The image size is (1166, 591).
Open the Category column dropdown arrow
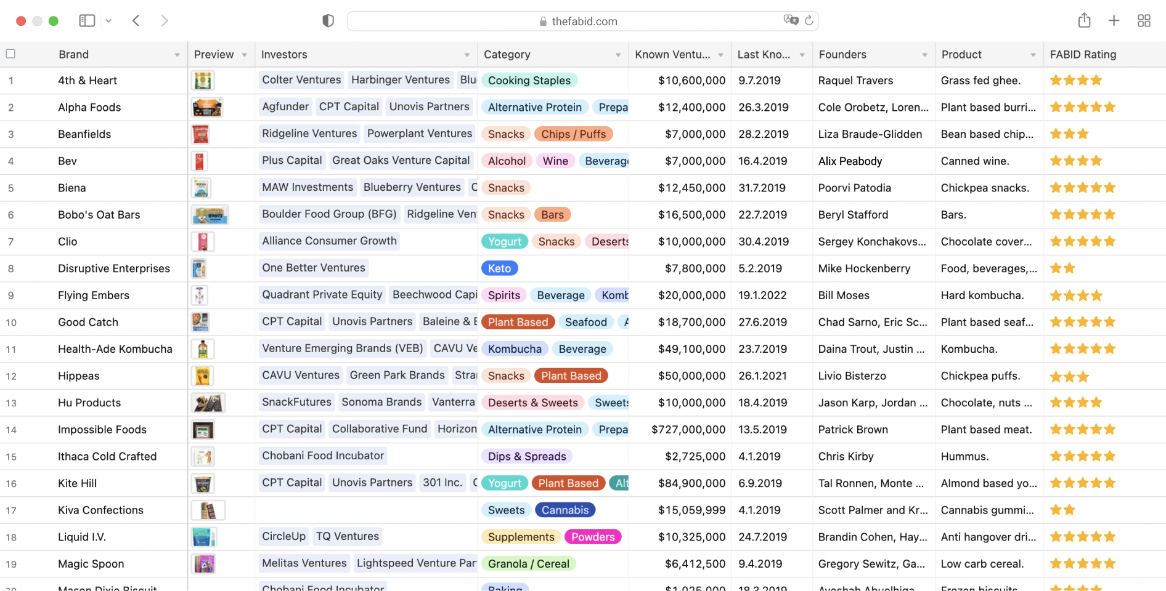(x=618, y=55)
